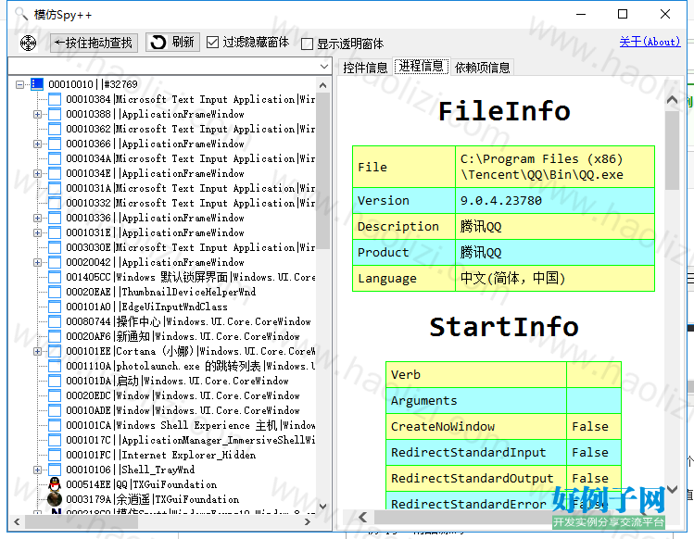This screenshot has height=539, width=694.
Task: Click window icon beside 0001034A Microsoft Text Input
Action: pyautogui.click(x=55, y=158)
